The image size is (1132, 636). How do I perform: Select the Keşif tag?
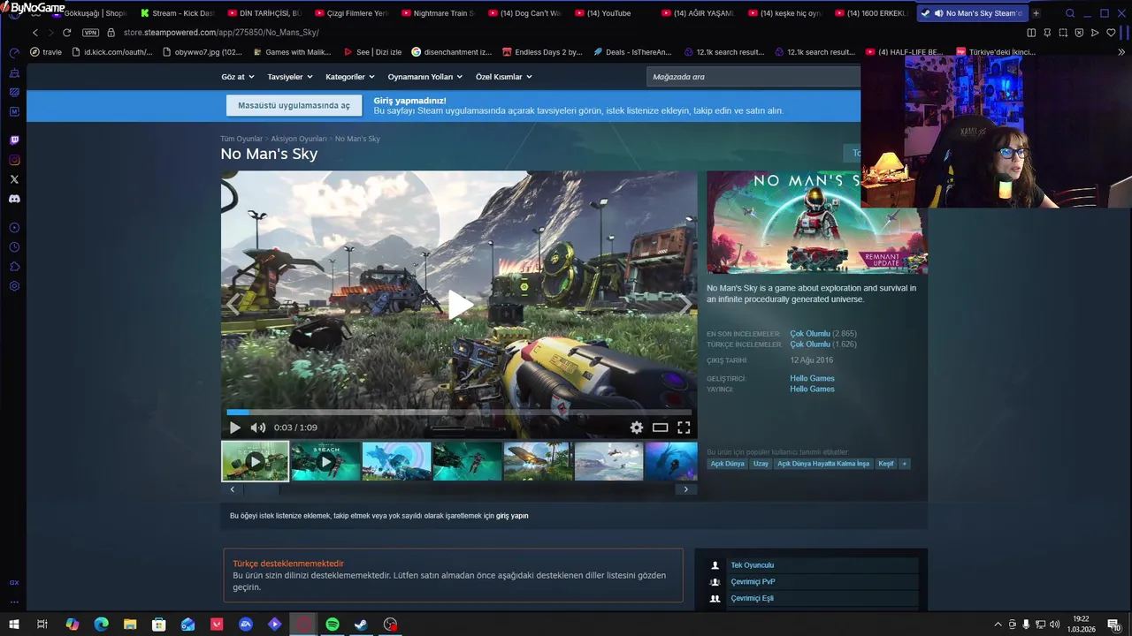pos(886,464)
